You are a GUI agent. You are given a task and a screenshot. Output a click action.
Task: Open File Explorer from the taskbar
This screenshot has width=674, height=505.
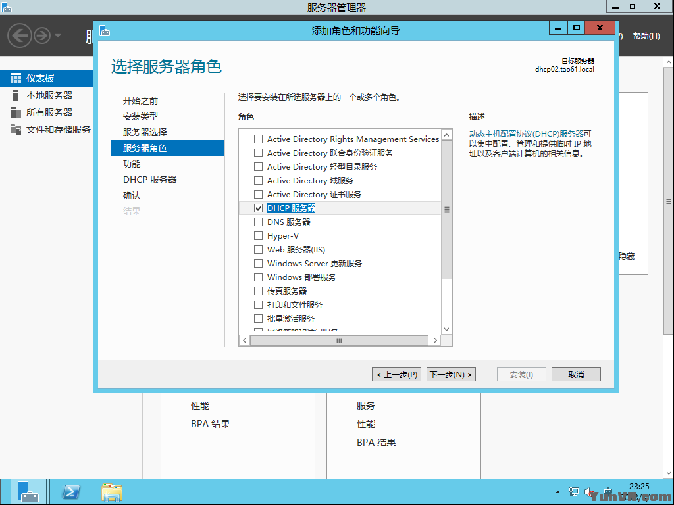coord(112,492)
